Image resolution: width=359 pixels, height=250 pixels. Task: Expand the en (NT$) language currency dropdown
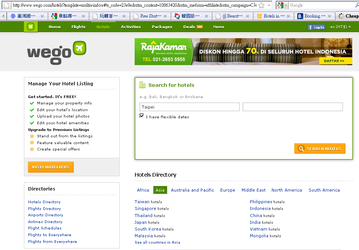340,27
